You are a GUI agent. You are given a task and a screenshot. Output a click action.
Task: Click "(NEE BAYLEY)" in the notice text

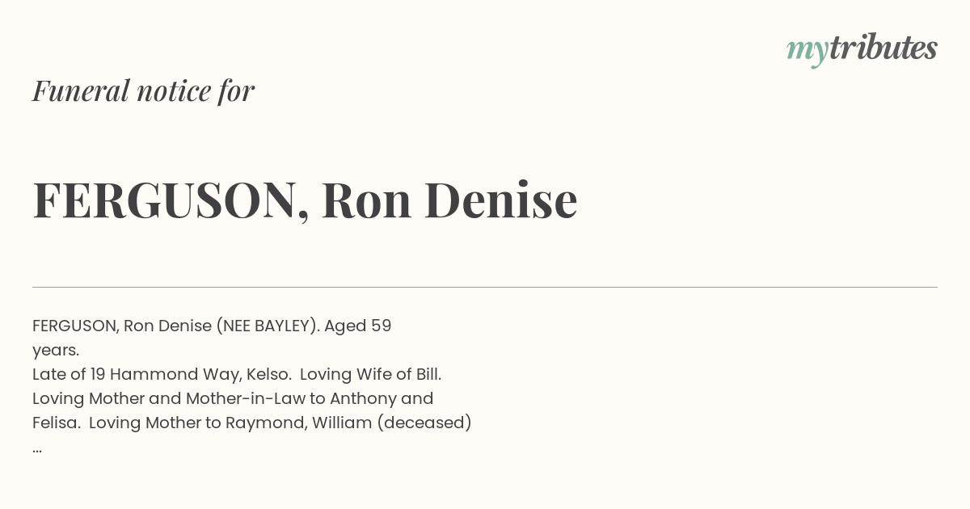tap(266, 326)
